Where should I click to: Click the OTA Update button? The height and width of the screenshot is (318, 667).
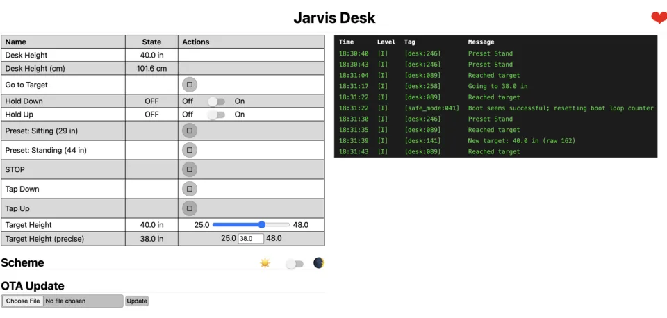pos(137,301)
